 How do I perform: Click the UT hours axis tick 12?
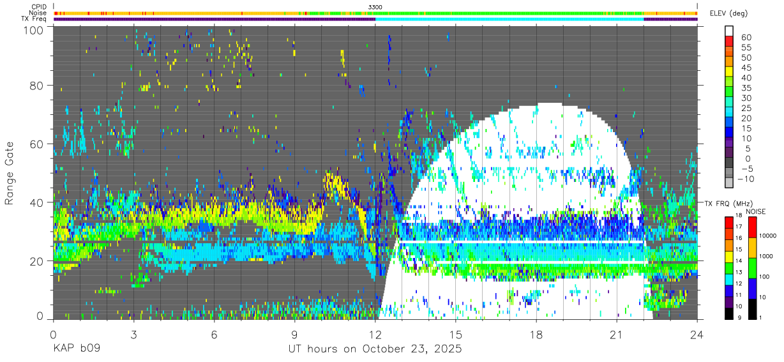pyautogui.click(x=375, y=335)
